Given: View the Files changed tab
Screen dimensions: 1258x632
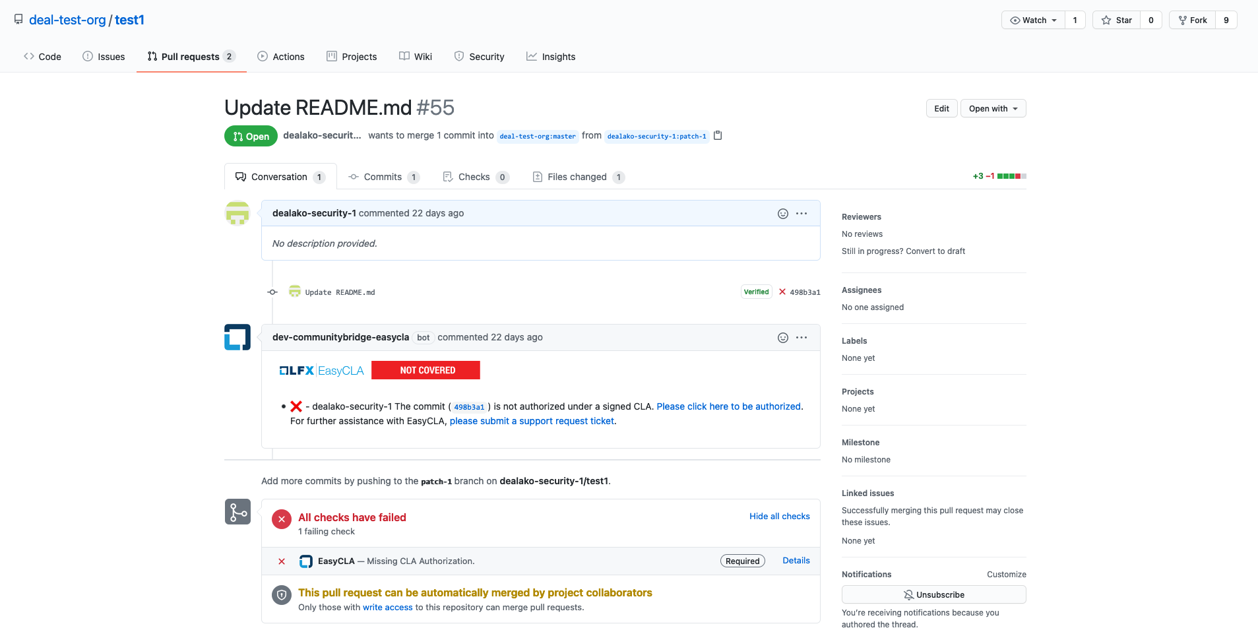Looking at the screenshot, I should coord(579,177).
